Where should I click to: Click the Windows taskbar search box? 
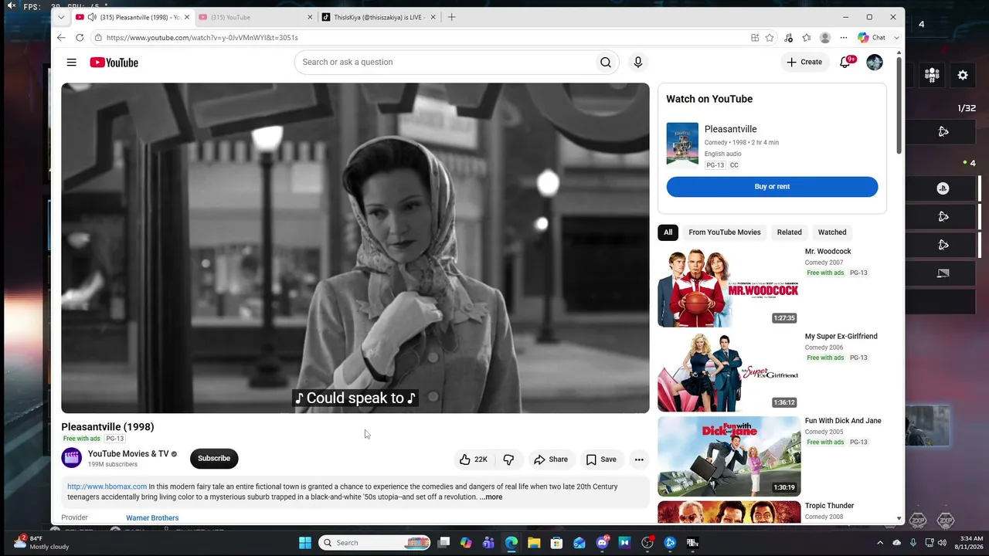(374, 543)
